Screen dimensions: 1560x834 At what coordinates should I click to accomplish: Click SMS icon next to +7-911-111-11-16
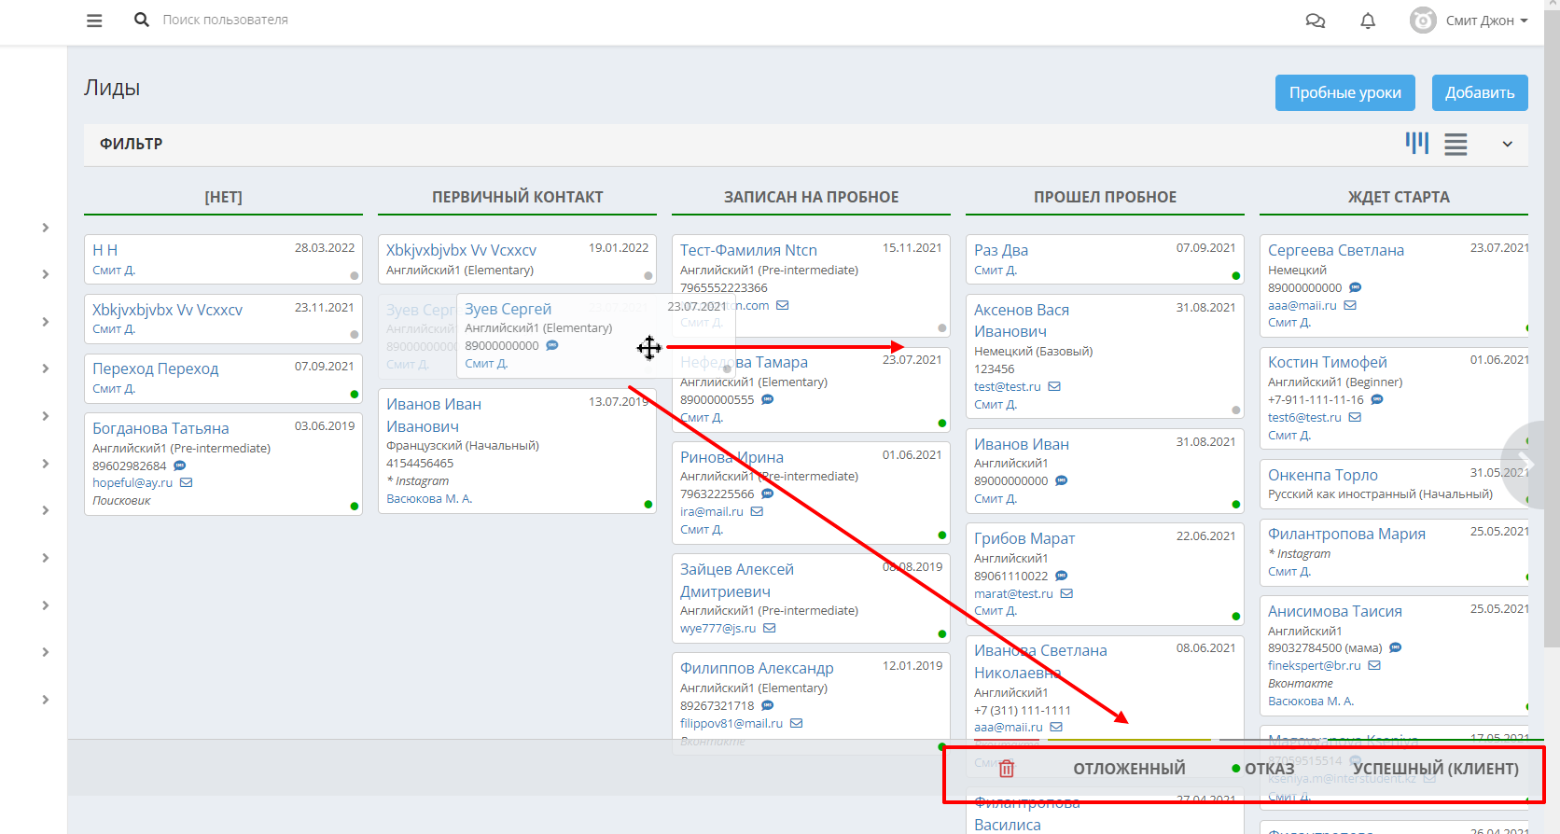click(x=1377, y=399)
